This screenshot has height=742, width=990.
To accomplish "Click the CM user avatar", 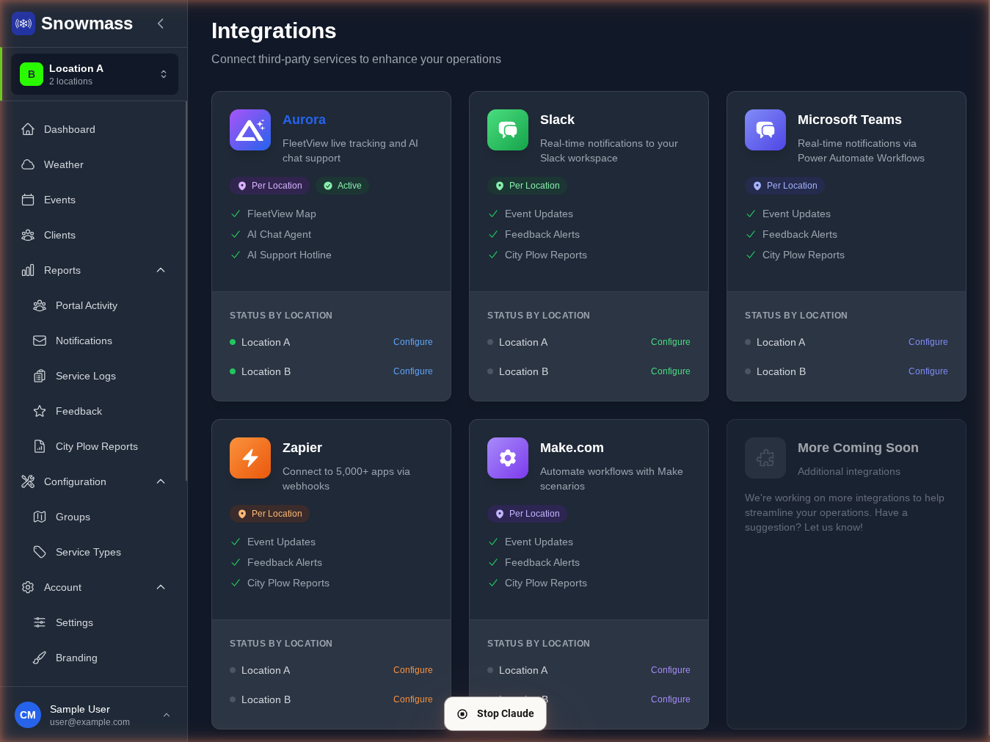I will (28, 715).
